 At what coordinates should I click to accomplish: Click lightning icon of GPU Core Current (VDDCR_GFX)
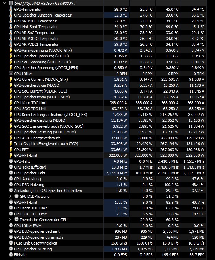click(x=11, y=79)
